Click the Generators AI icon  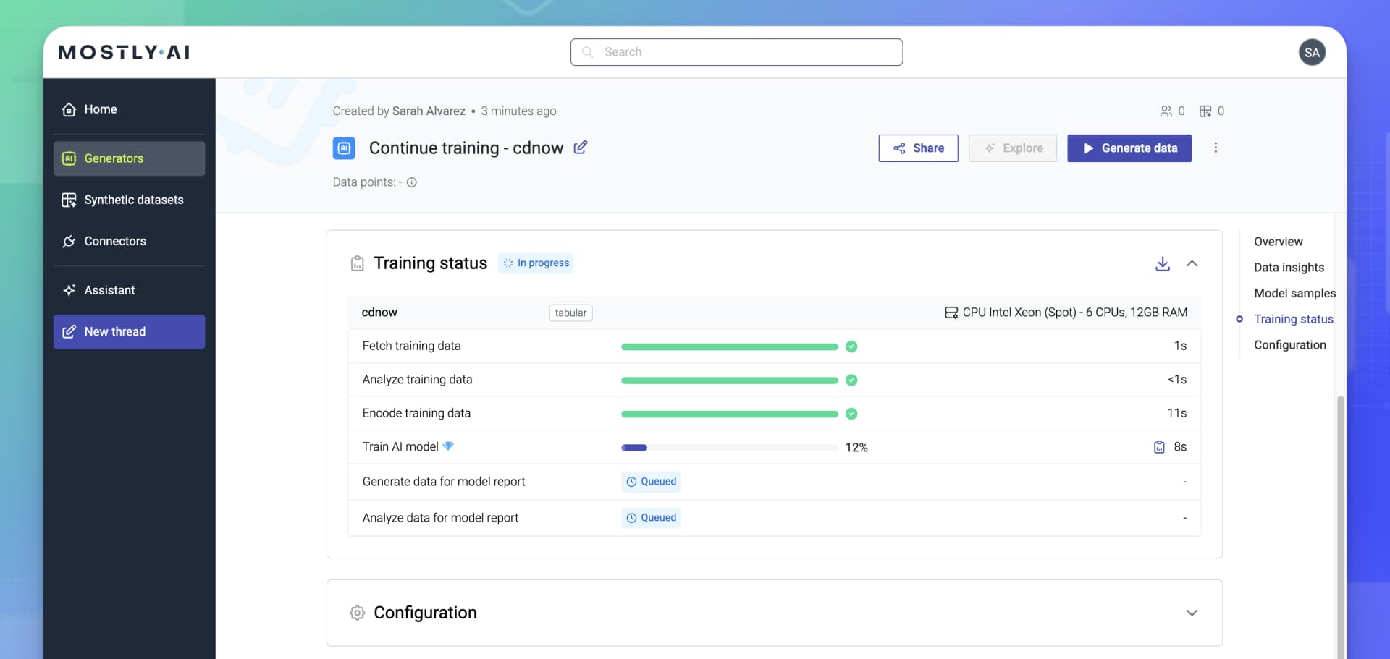[x=69, y=158]
